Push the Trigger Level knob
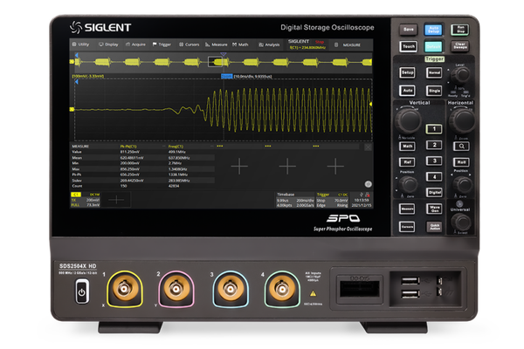524x349 pixels. coord(461,75)
